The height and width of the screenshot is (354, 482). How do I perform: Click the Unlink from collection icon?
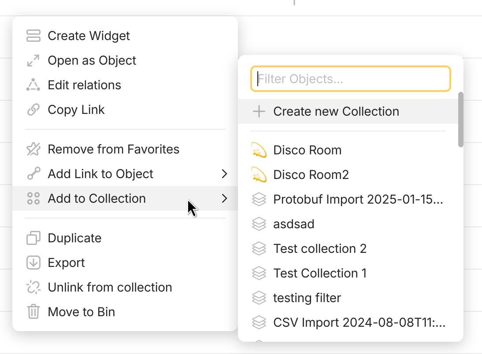pyautogui.click(x=33, y=288)
